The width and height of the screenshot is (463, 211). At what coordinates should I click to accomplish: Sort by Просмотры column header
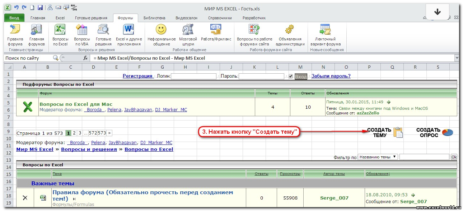[290, 174]
